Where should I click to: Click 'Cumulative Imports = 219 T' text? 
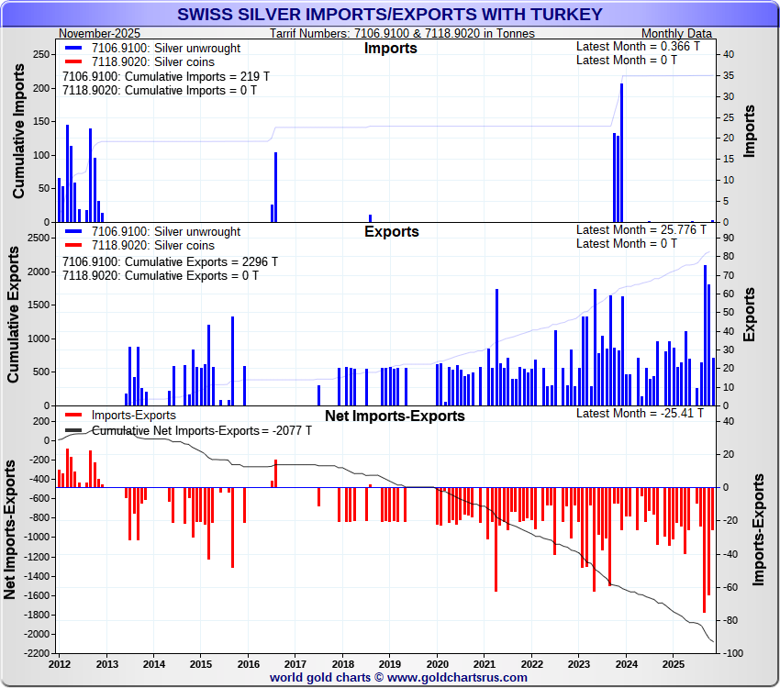coord(197,76)
